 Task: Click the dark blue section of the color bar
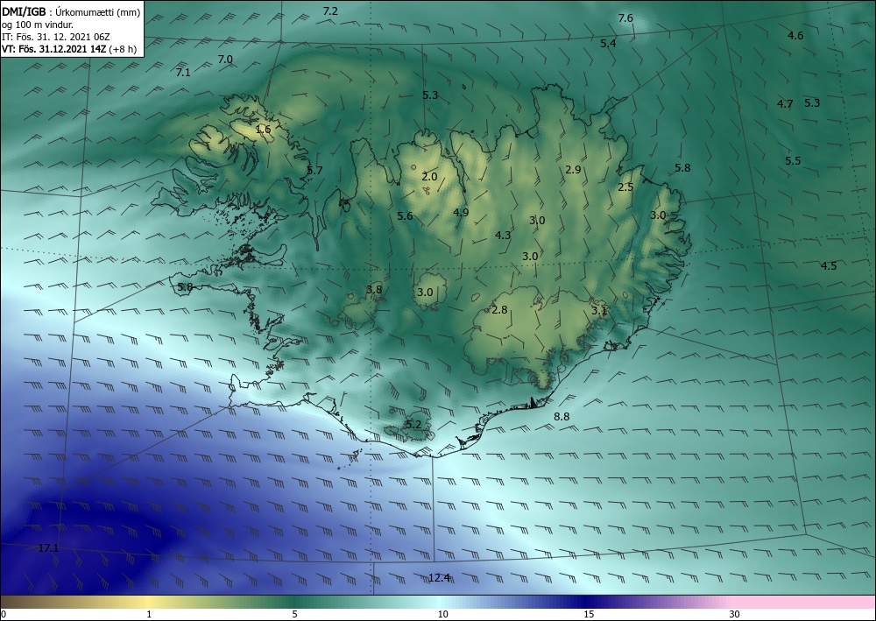(x=587, y=602)
